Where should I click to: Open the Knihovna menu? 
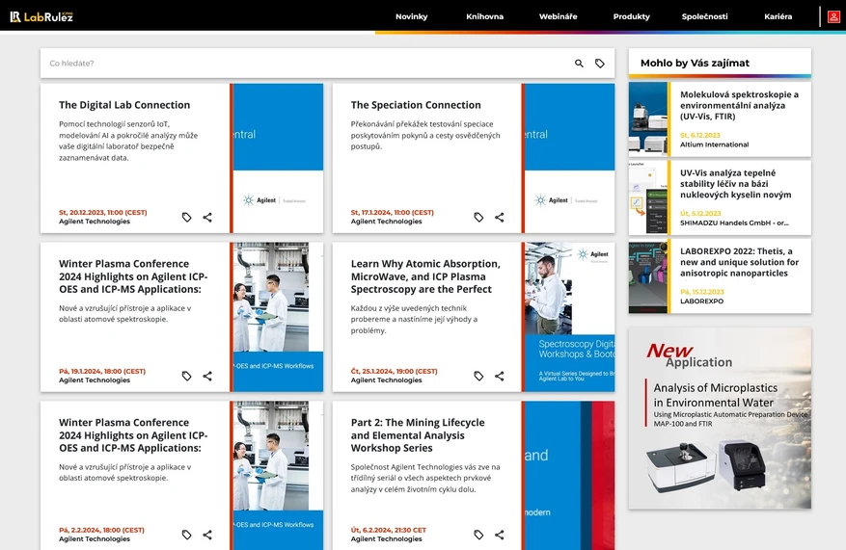484,16
